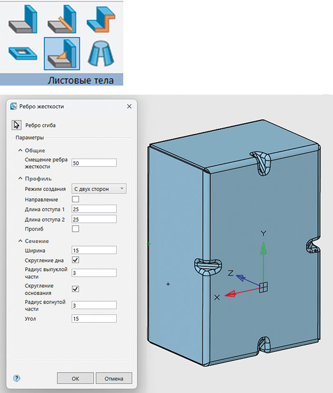The image size is (333, 393).
Task: Pick the bend-along-line tool with orange diagonal
Action: tap(61, 19)
